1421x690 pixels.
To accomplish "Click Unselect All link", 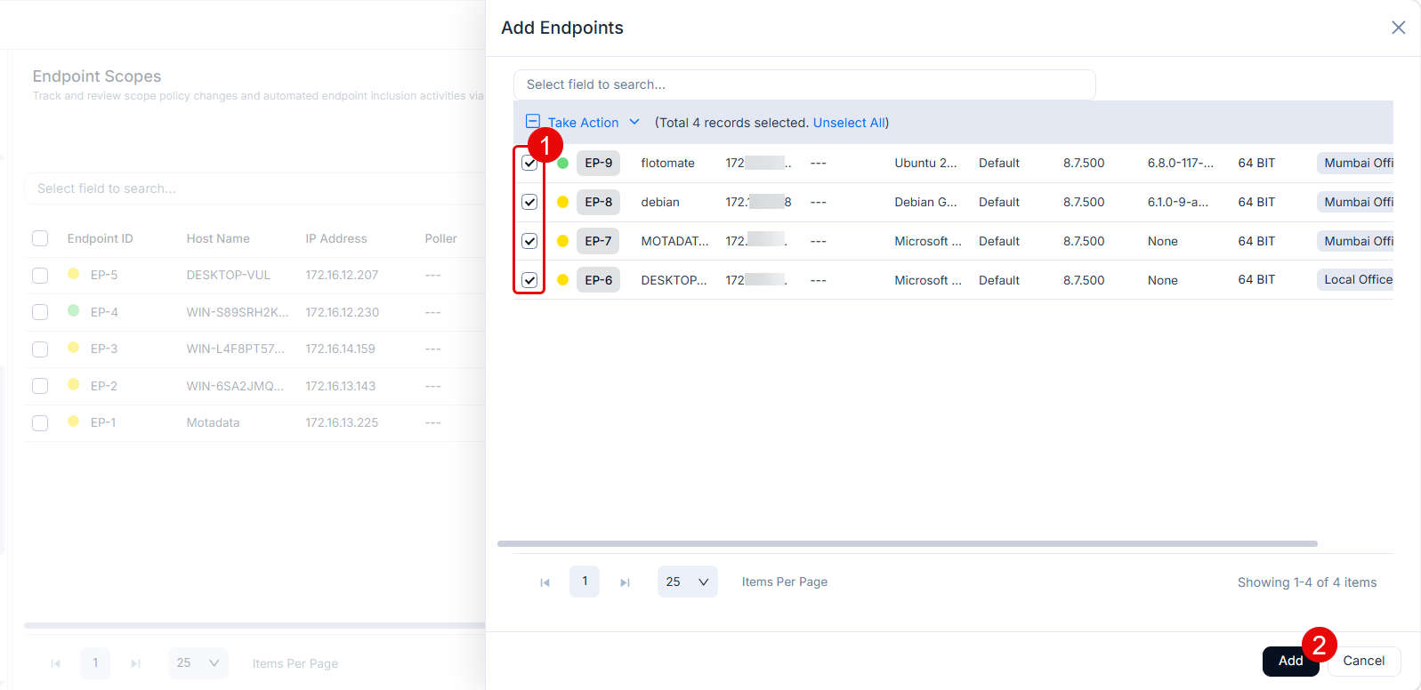I will pyautogui.click(x=849, y=123).
